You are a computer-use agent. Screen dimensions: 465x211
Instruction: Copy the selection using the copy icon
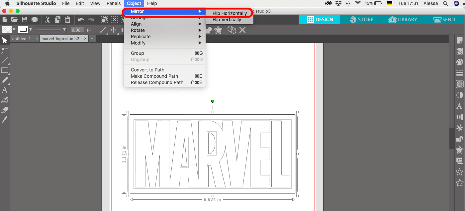click(x=58, y=20)
